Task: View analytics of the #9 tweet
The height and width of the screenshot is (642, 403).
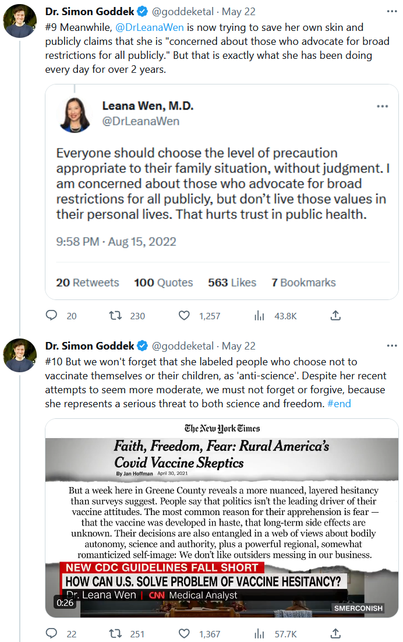Action: [259, 316]
